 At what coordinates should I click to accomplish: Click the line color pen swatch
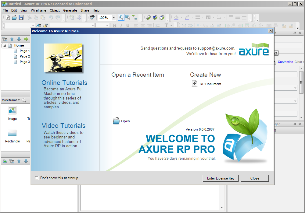[x=187, y=17]
